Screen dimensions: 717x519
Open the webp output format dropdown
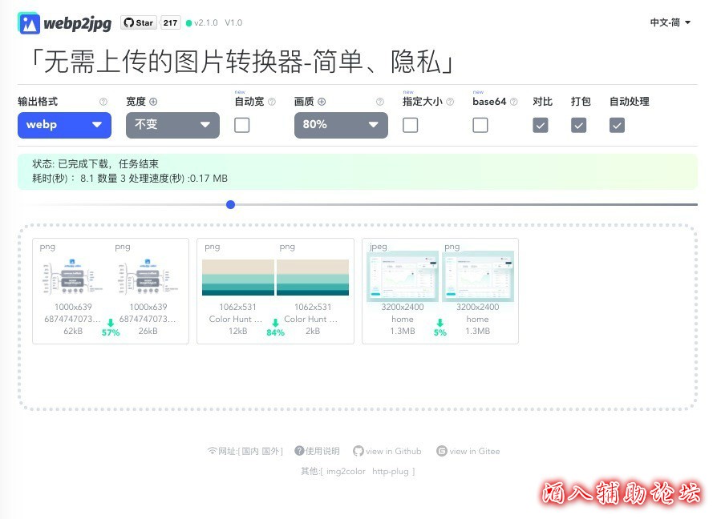64,125
